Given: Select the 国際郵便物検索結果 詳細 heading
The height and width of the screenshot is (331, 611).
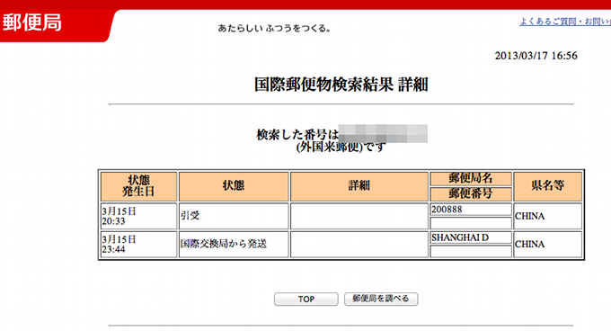Looking at the screenshot, I should tap(341, 85).
